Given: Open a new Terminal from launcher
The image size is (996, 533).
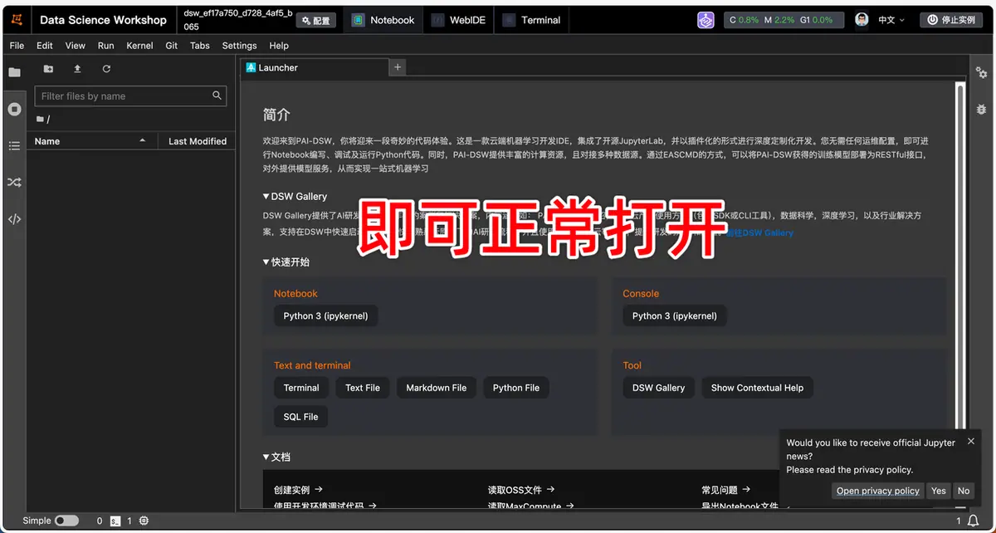Looking at the screenshot, I should click(301, 388).
